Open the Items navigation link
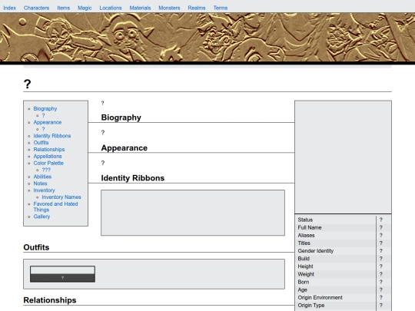Viewport: 415px width, 311px height. click(64, 8)
